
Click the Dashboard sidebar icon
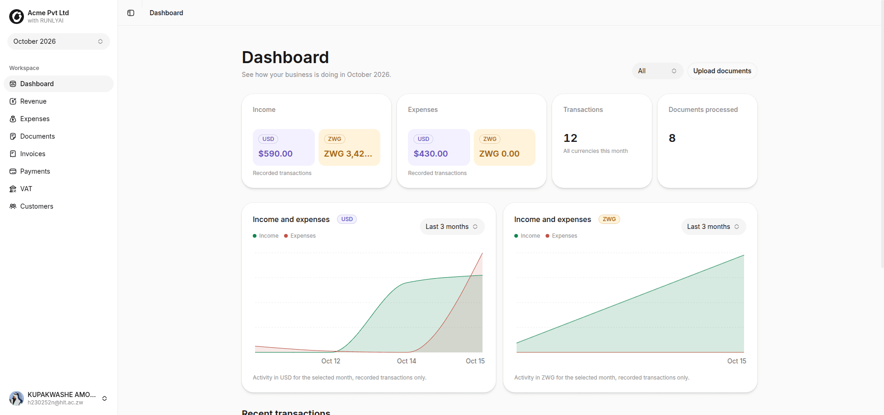coord(13,84)
